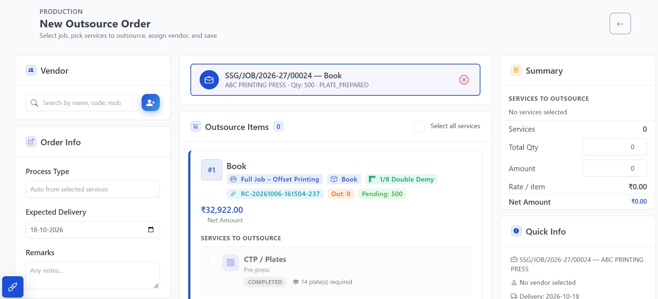658x299 pixels.
Task: Click the Net Amount ₹0.00 value in Summary
Action: (x=639, y=201)
